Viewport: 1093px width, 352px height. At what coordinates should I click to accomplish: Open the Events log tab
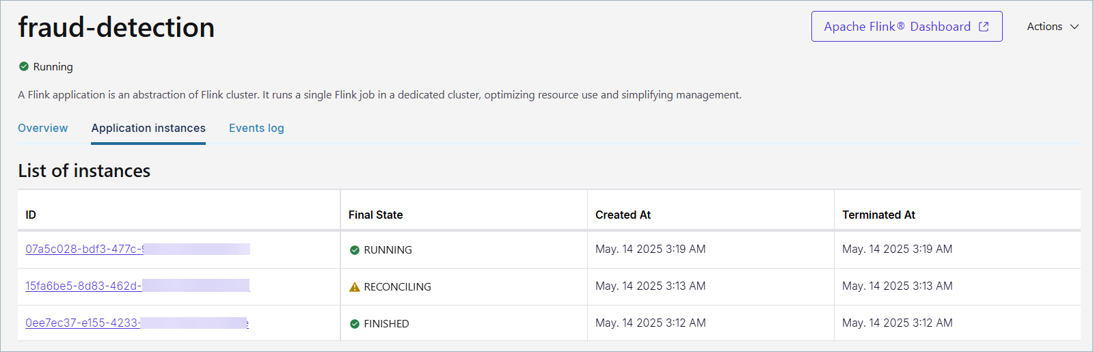(x=256, y=128)
